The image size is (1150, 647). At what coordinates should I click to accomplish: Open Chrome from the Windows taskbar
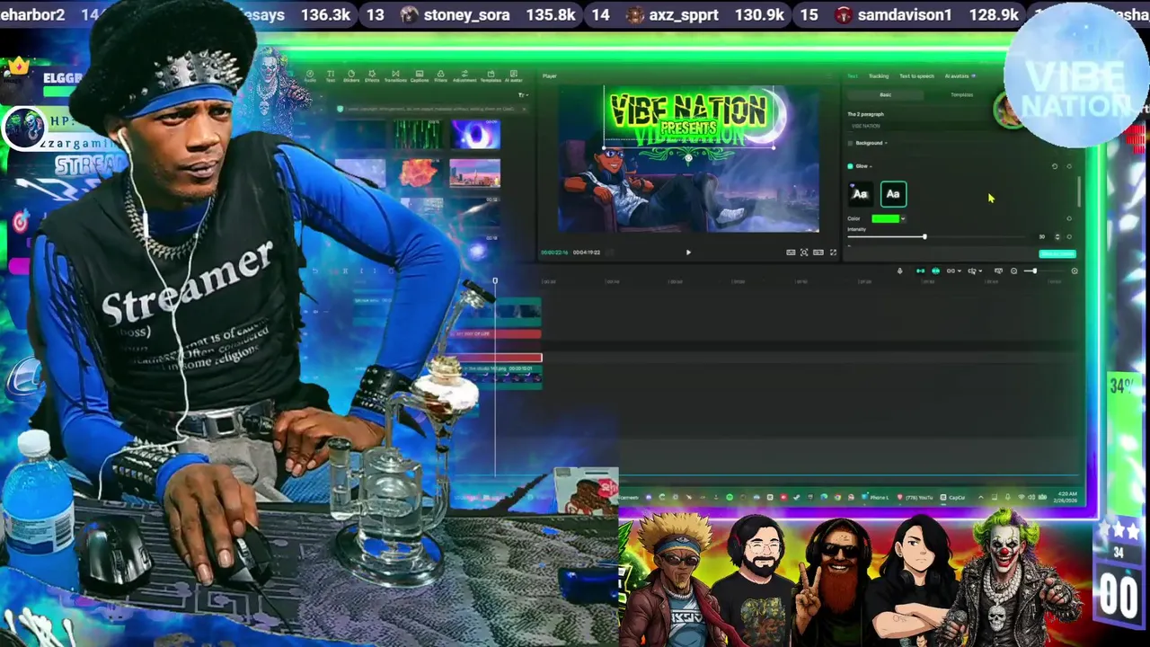coord(837,497)
